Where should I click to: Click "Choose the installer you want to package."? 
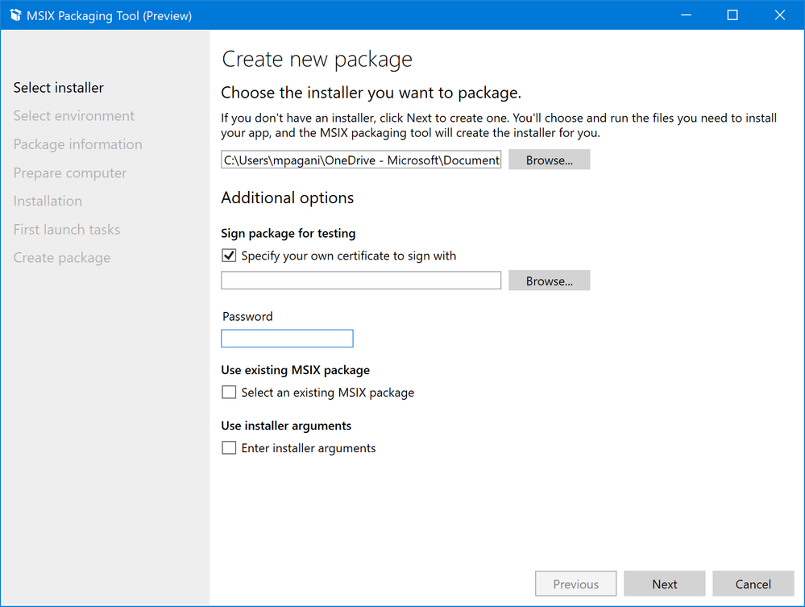coord(371,93)
